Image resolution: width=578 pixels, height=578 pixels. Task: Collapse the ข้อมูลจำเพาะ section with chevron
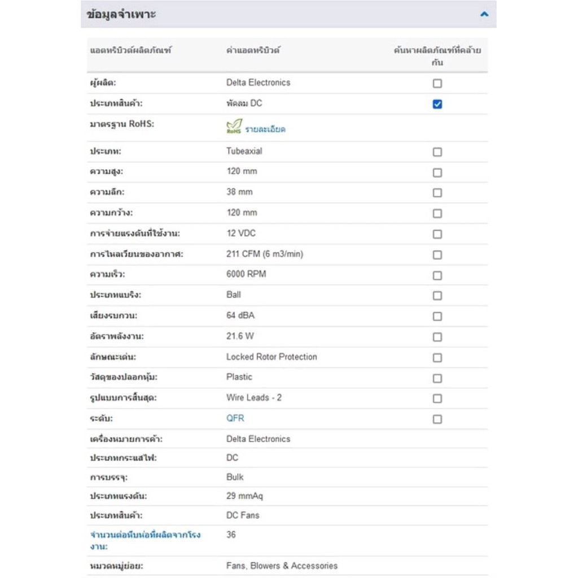(x=484, y=14)
